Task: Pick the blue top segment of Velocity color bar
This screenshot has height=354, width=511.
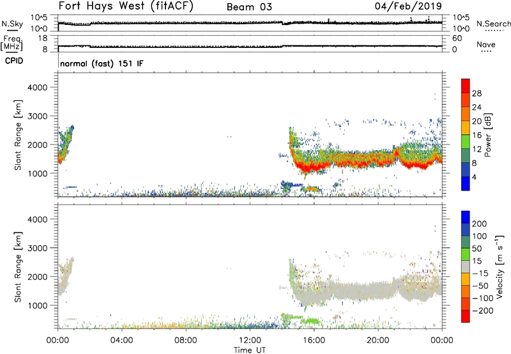Action: pyautogui.click(x=466, y=217)
